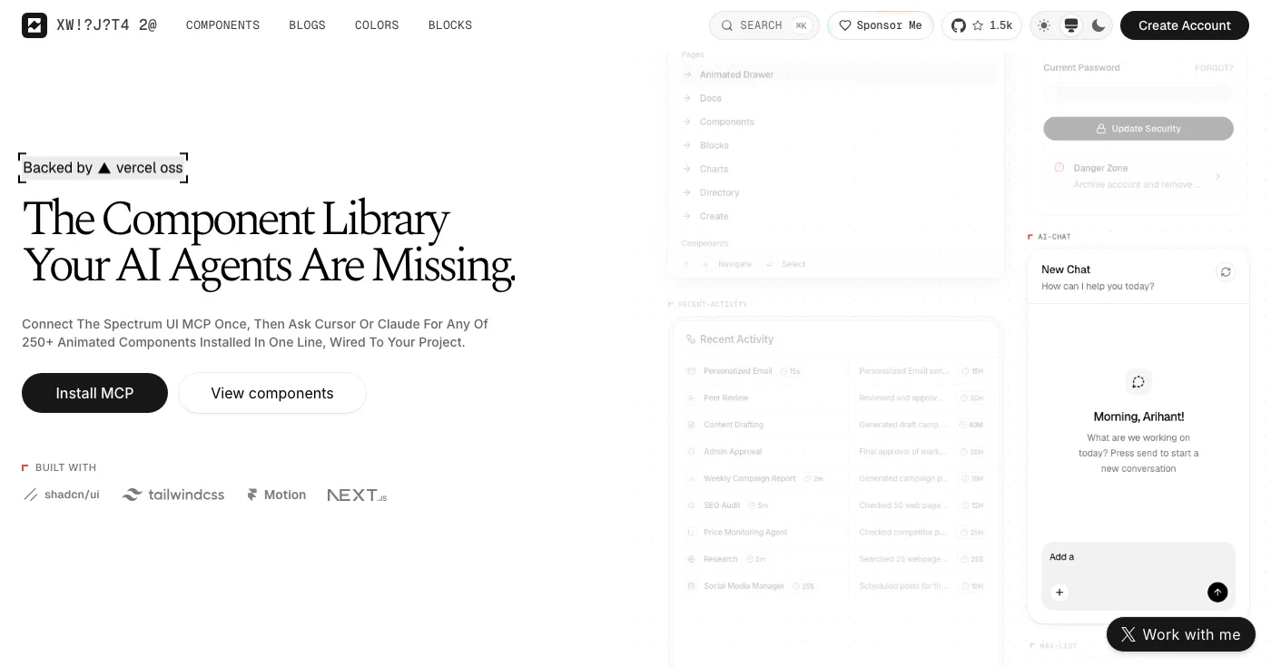This screenshot has height=667, width=1271.
Task: Click 'Scheduled posts for th...' text
Action: [x=903, y=586]
